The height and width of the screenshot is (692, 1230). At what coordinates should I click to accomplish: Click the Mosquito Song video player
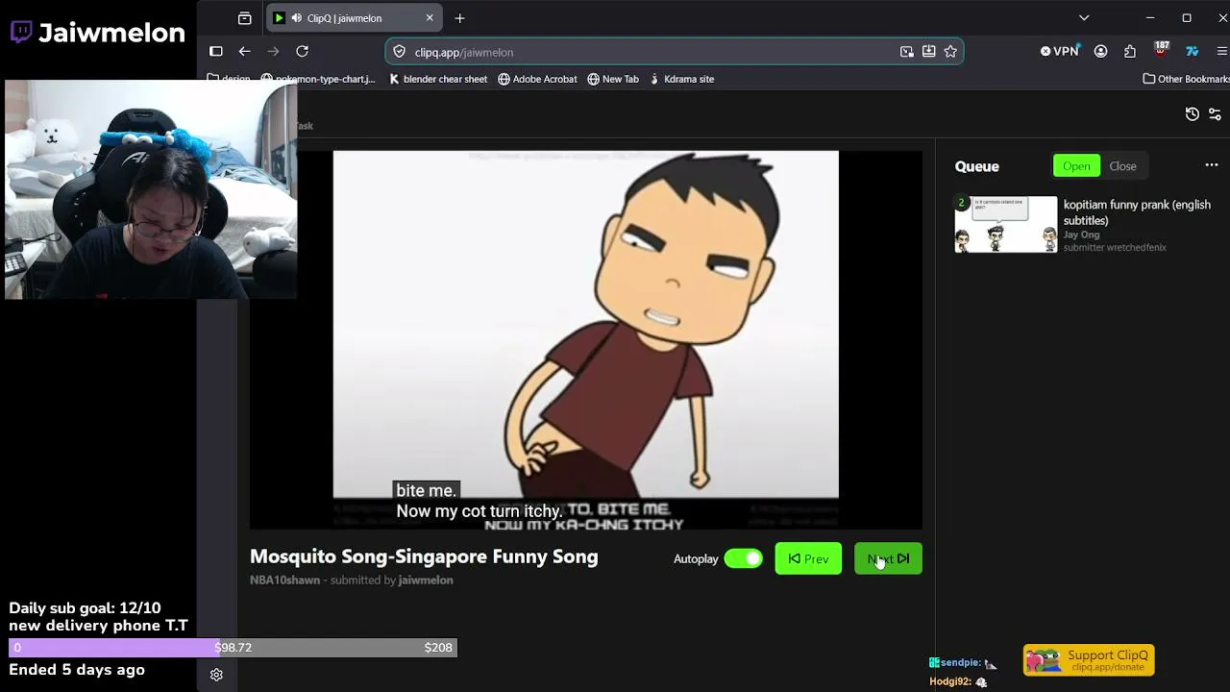point(586,339)
